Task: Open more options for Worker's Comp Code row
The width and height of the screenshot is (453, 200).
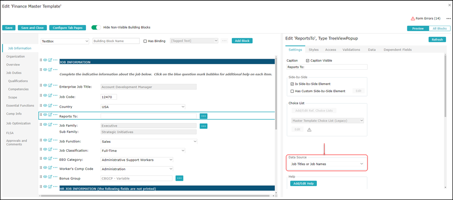Action: [x=55, y=167]
